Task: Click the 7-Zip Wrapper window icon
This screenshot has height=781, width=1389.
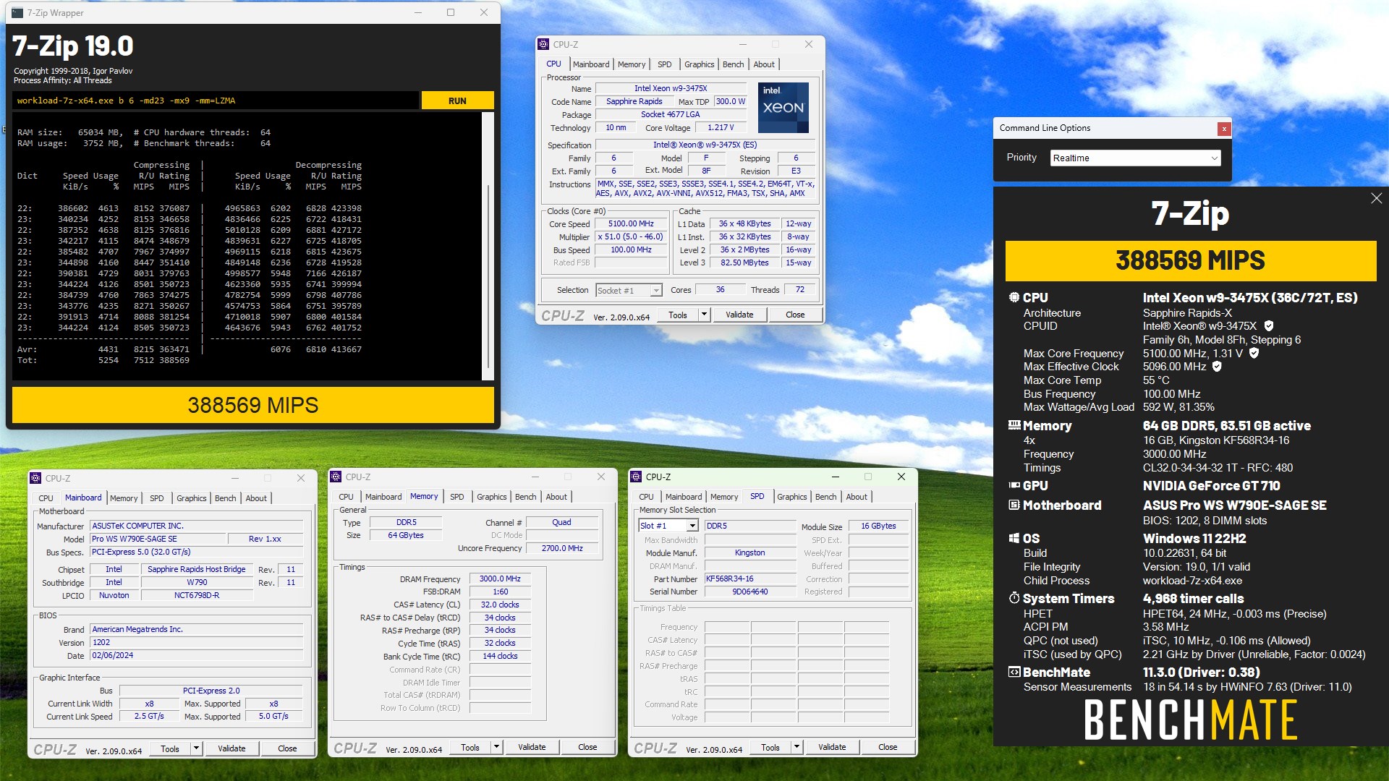Action: click(17, 12)
